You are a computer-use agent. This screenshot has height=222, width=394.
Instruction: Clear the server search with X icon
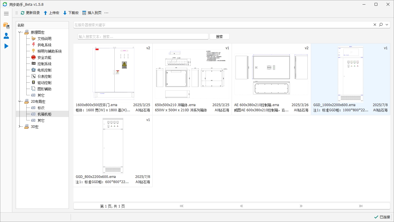[x=375, y=25]
